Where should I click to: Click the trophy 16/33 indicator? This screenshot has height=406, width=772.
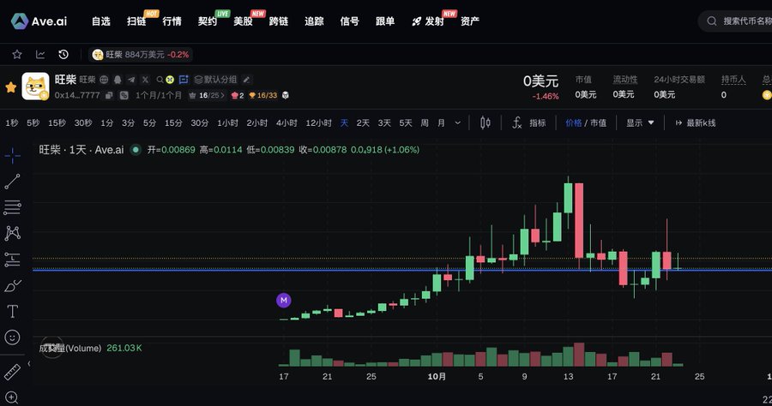[x=263, y=95]
